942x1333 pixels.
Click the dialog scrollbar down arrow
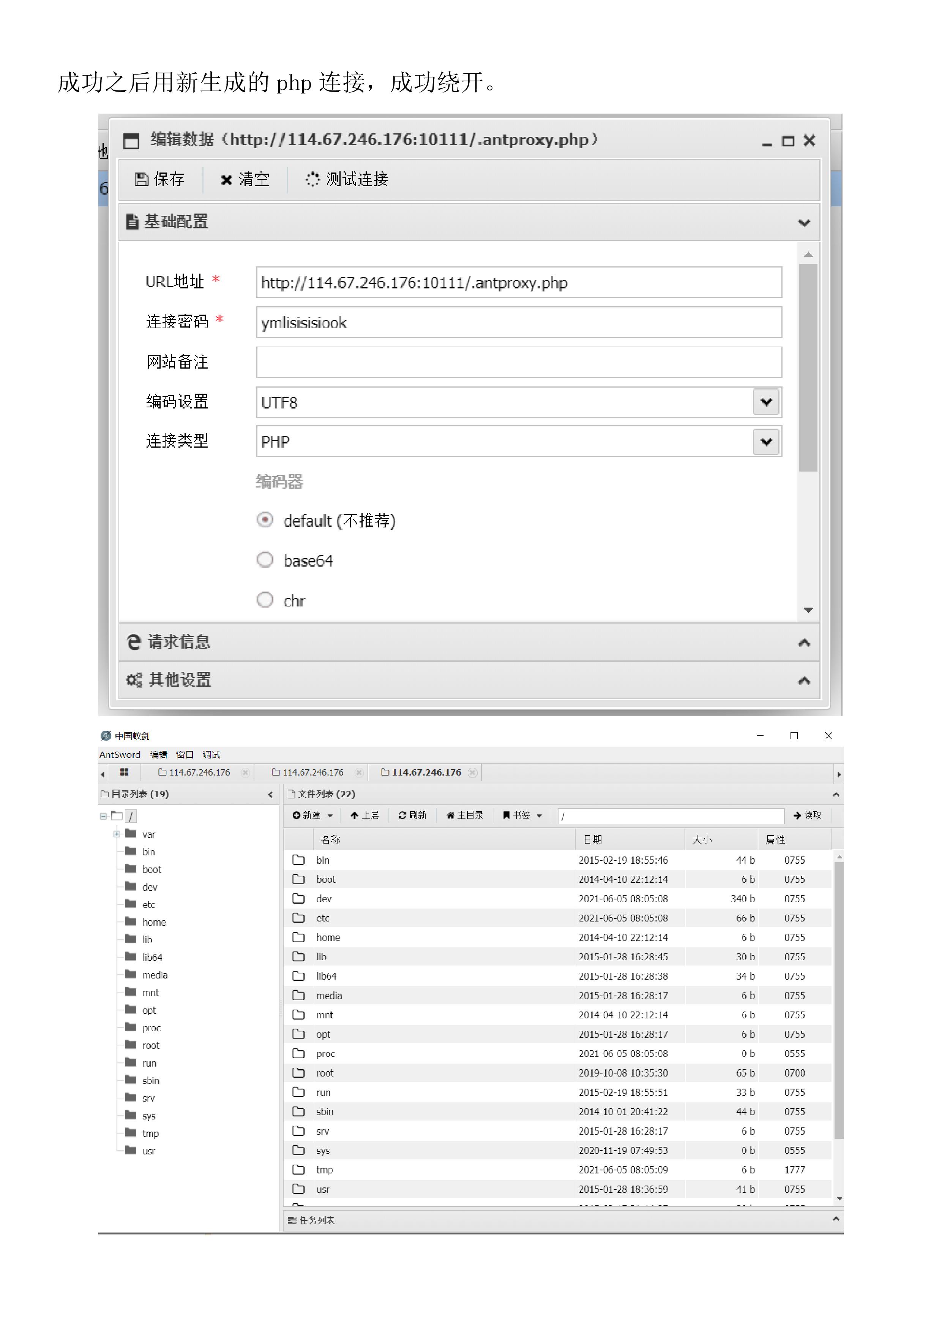point(808,610)
